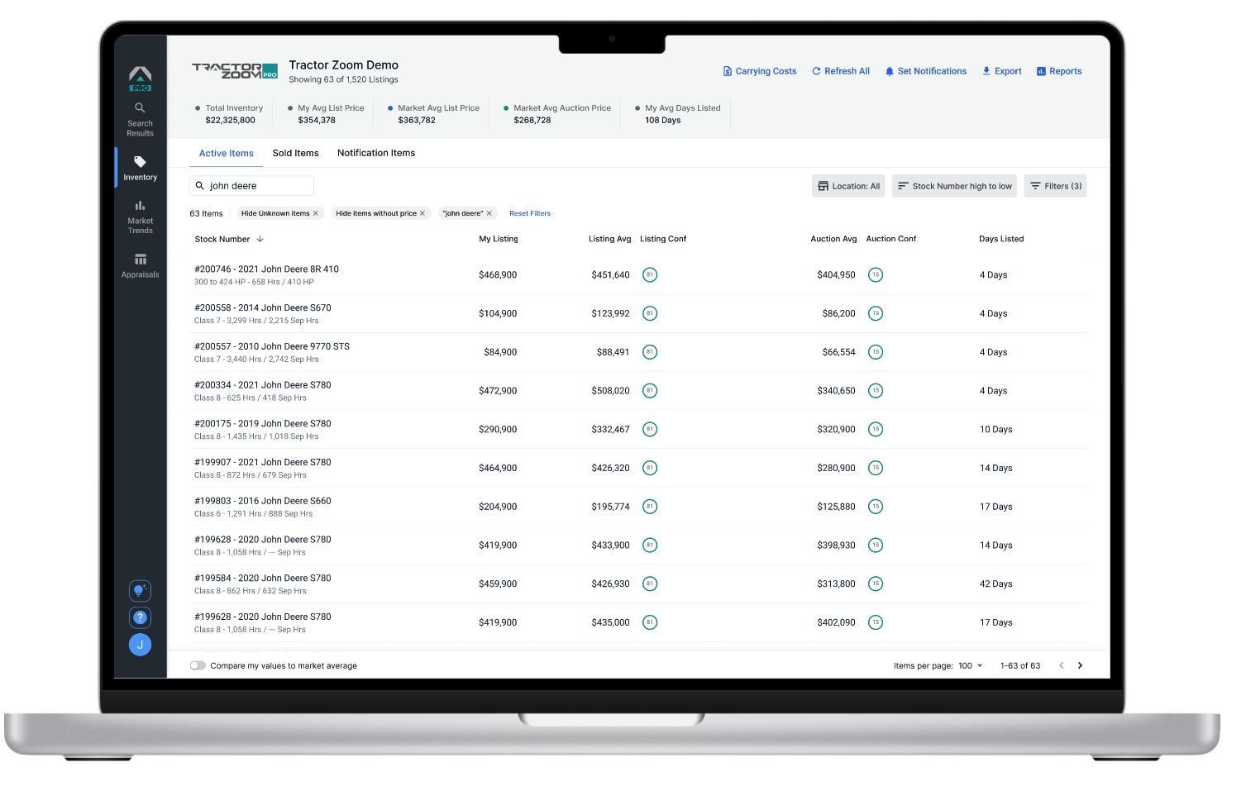Toggle Compare my values to market average
Viewport: 1246px width, 786px height.
(x=198, y=665)
